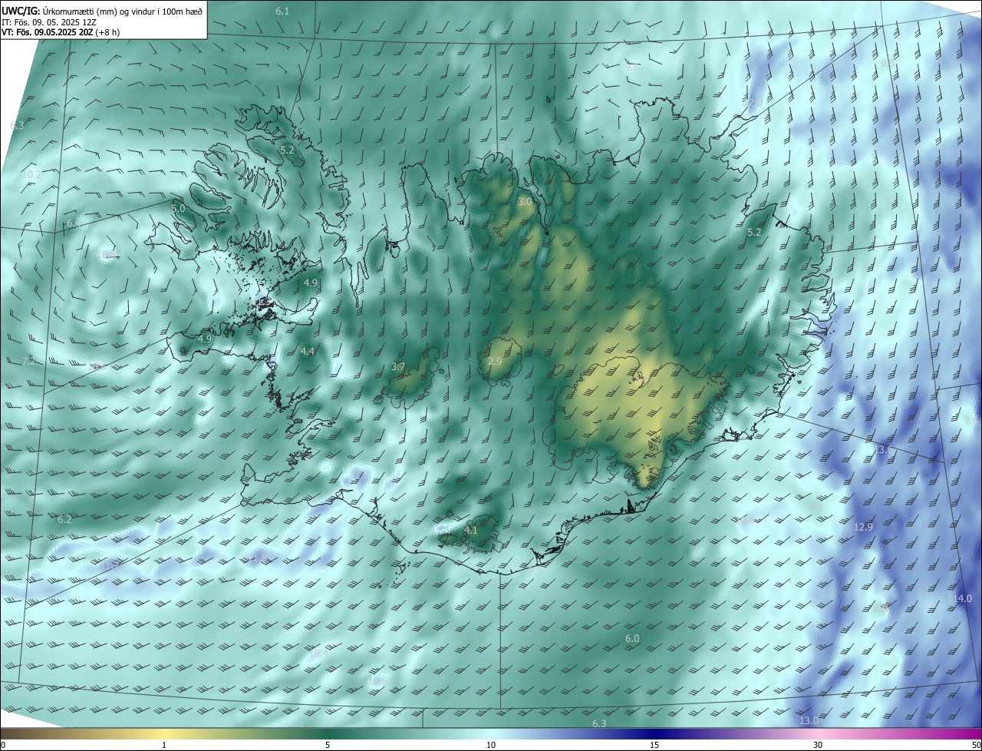The width and height of the screenshot is (982, 751).
Task: Click the 12.9 value label
Action: tap(863, 527)
